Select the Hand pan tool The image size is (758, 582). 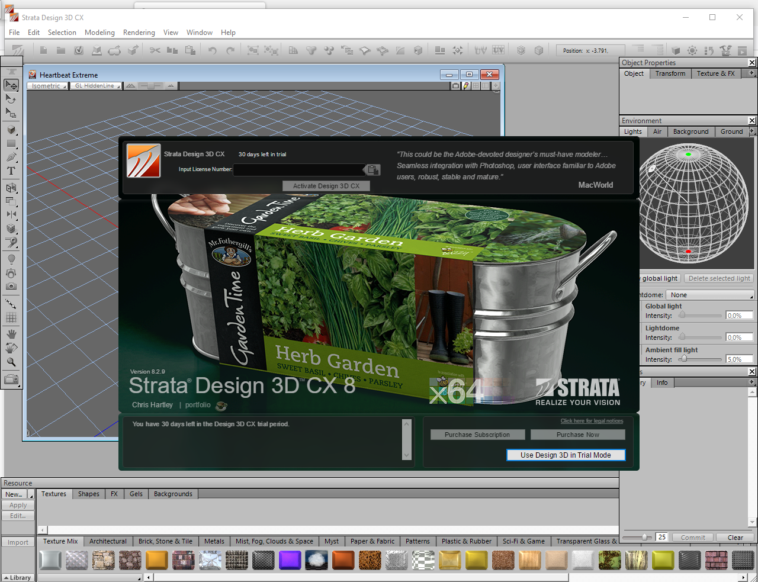tap(11, 335)
